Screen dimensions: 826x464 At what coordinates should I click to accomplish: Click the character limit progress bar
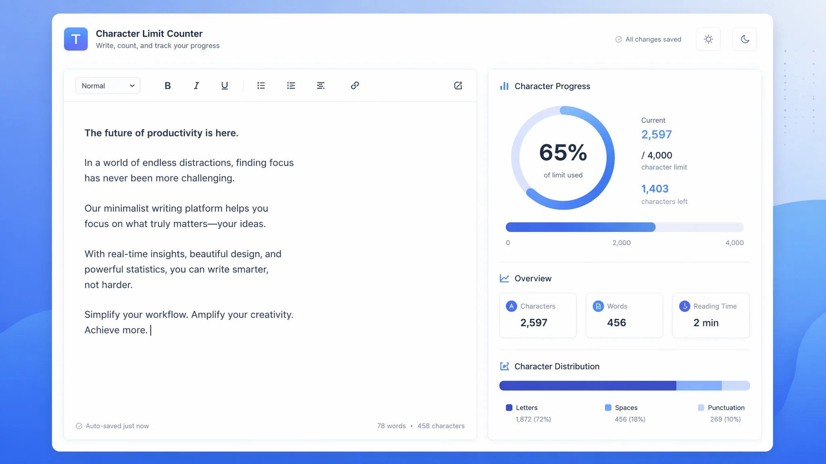pyautogui.click(x=624, y=227)
